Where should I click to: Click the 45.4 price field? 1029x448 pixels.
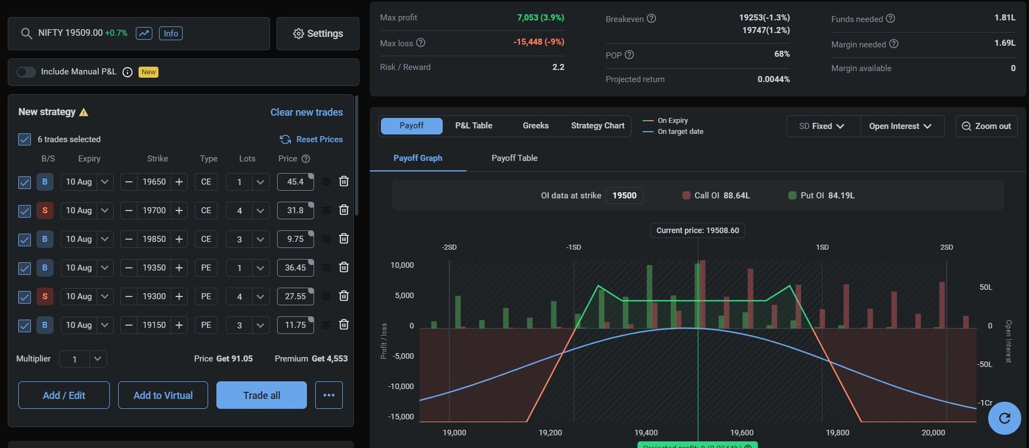click(295, 182)
